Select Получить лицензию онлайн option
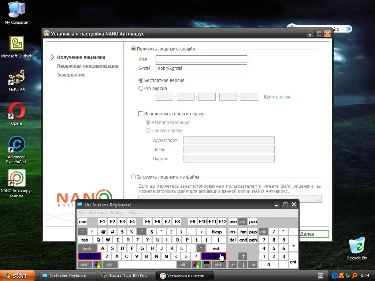Viewport: 375px width, 281px height. (163, 49)
